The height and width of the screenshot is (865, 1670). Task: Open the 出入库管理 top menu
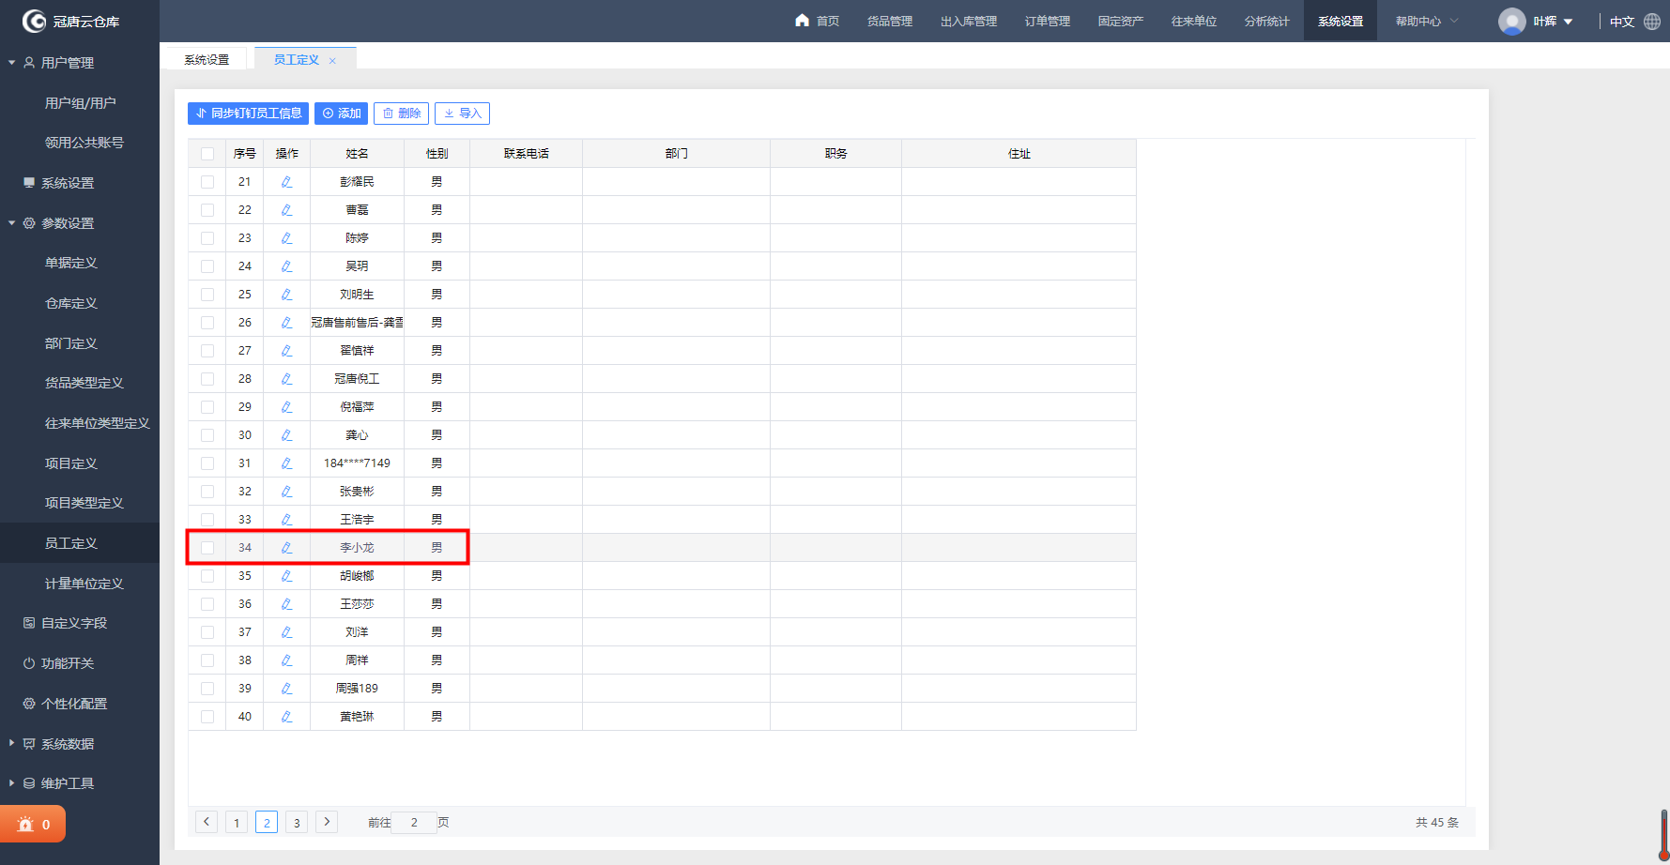(969, 21)
